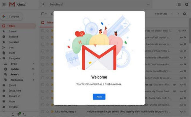Click the Next button in Welcome dialog

coord(99,97)
